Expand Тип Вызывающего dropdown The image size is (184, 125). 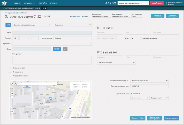coord(116,63)
